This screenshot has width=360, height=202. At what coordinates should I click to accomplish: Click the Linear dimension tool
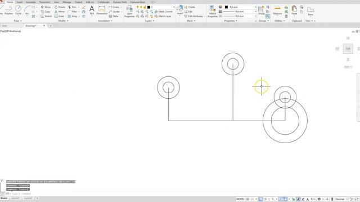pos(114,7)
